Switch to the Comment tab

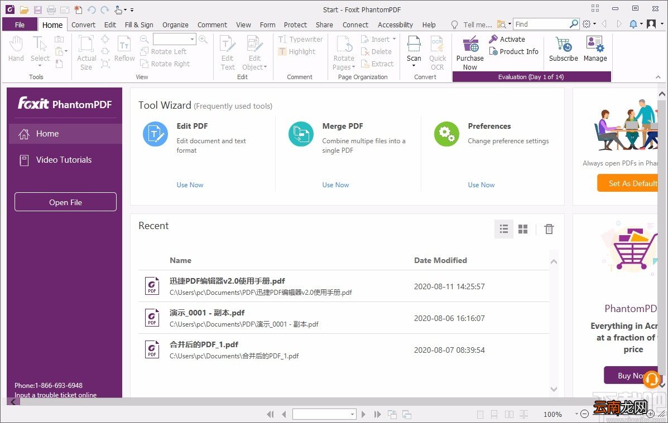click(x=212, y=25)
